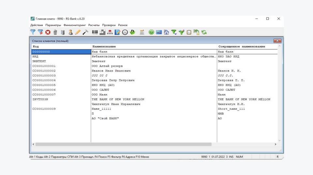Select the Петровв П. П. short name
313x175 pixels.
pyautogui.click(x=231, y=80)
